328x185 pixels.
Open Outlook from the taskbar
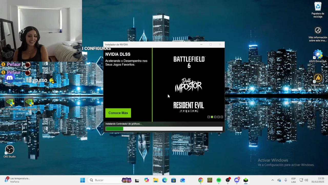point(182,180)
